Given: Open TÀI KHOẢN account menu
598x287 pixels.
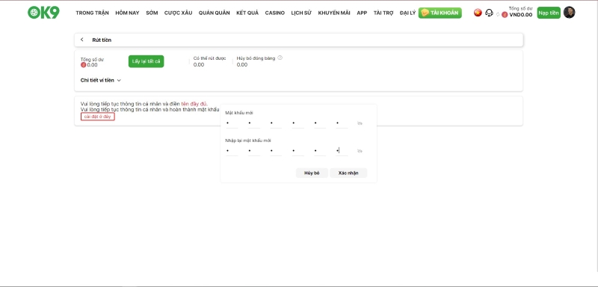Looking at the screenshot, I should 440,13.
